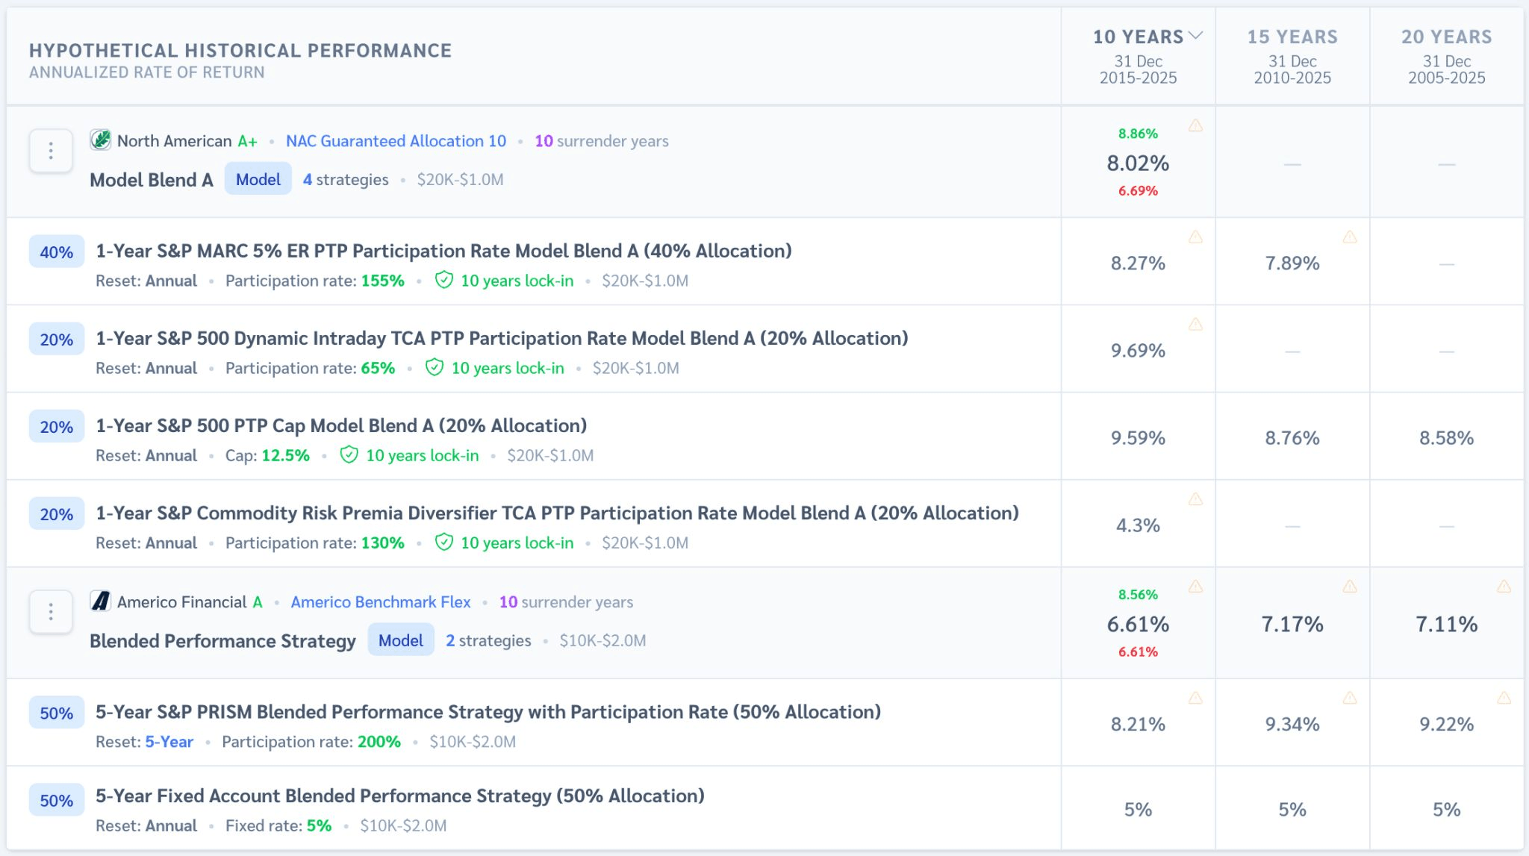Click the Model Blend A heading
The height and width of the screenshot is (856, 1529).
[152, 180]
